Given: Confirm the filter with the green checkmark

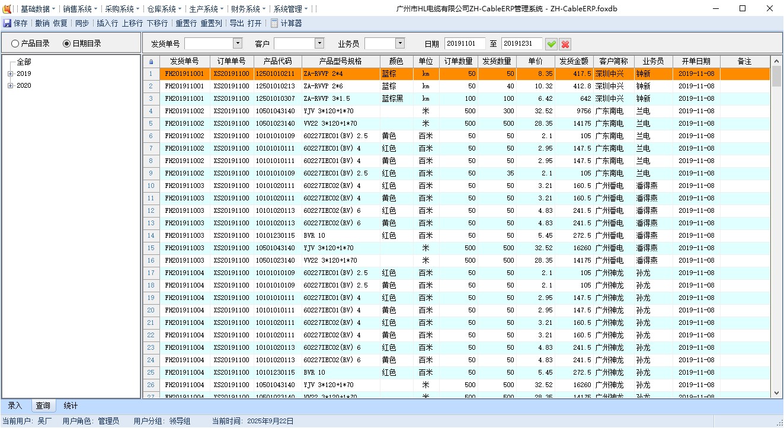Looking at the screenshot, I should (x=551, y=44).
